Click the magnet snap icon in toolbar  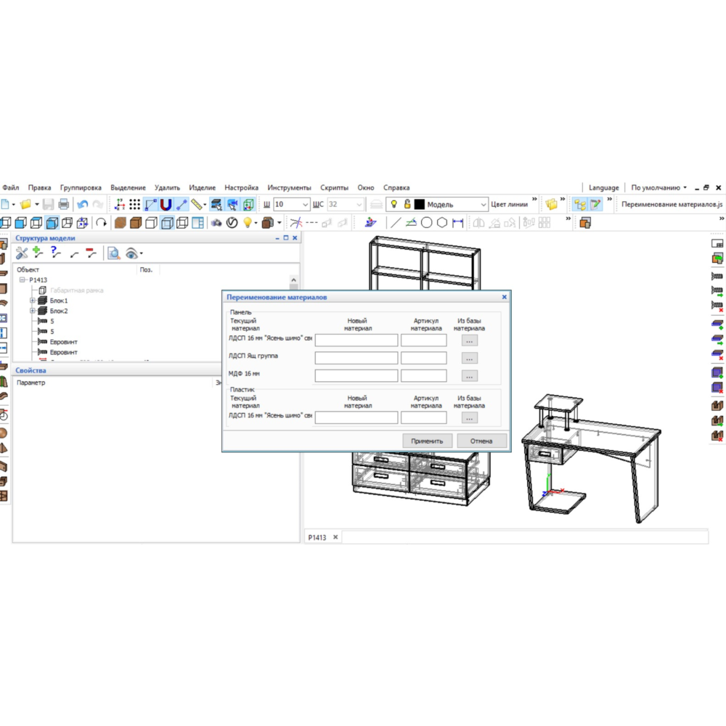[x=166, y=205]
